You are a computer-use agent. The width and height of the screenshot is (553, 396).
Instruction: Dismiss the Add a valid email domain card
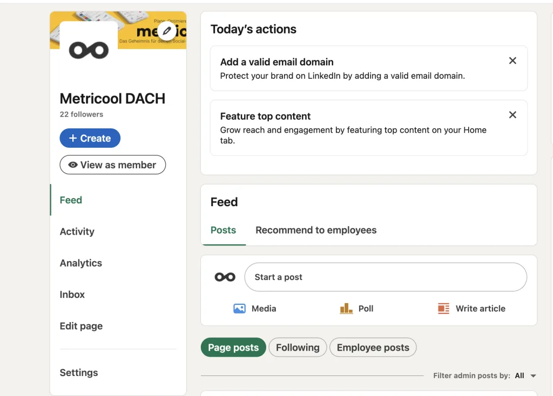pos(512,60)
